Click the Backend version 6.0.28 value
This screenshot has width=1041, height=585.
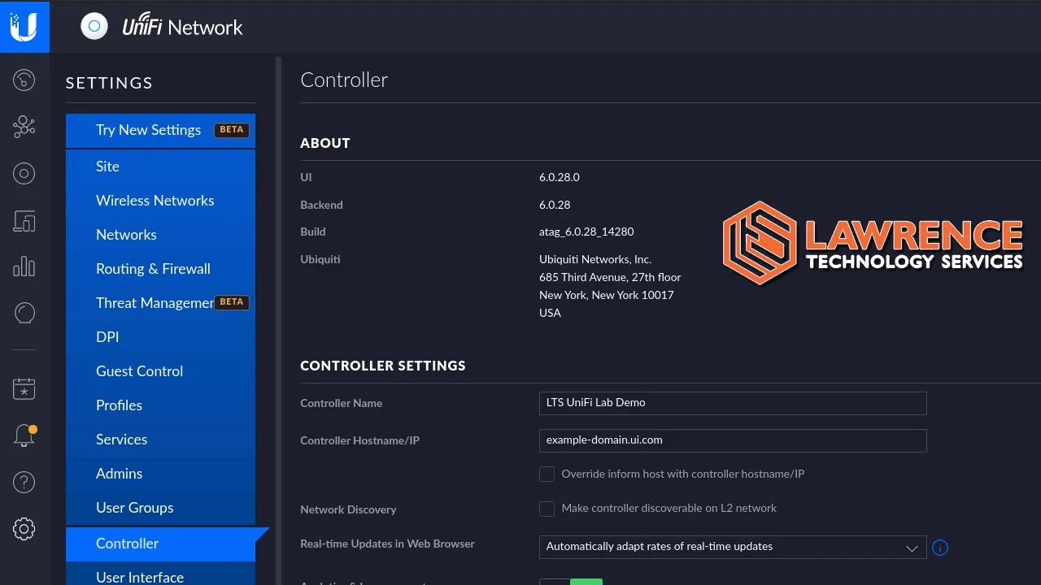pos(555,205)
